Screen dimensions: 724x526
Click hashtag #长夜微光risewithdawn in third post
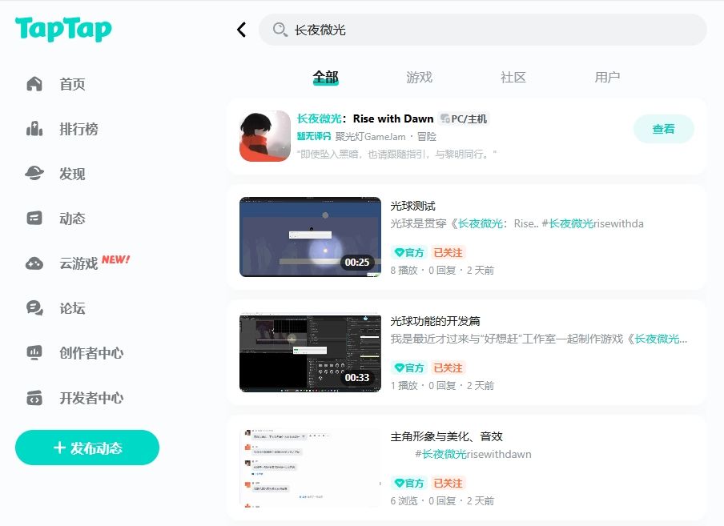473,454
